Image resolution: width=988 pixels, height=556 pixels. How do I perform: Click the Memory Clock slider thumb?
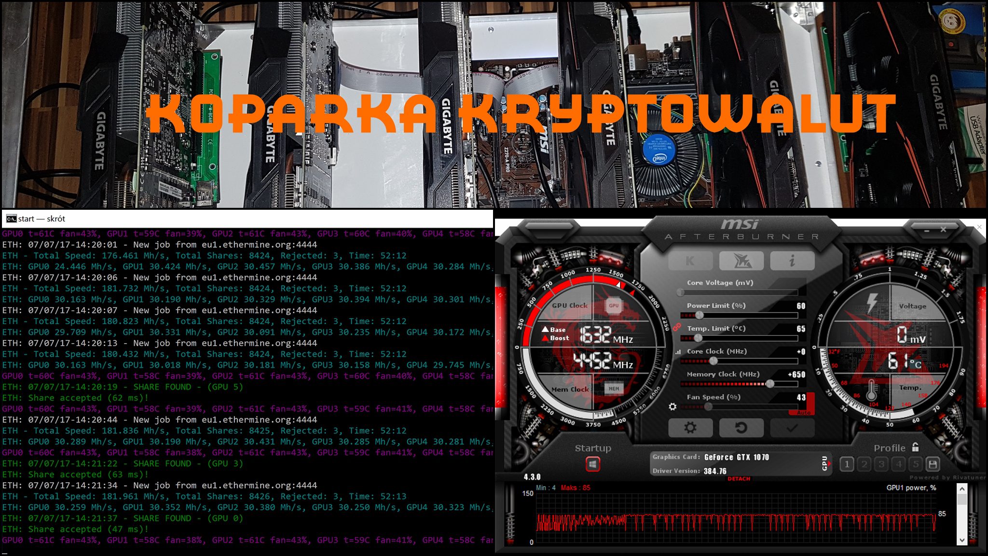[770, 383]
